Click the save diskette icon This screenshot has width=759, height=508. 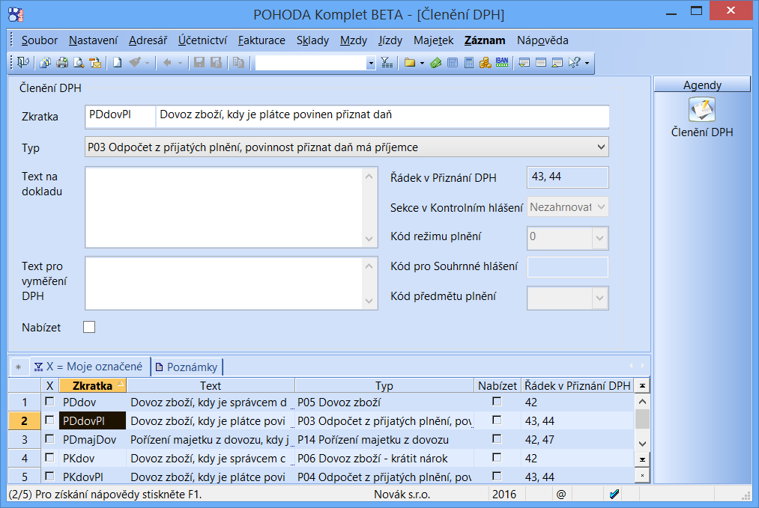coord(199,62)
